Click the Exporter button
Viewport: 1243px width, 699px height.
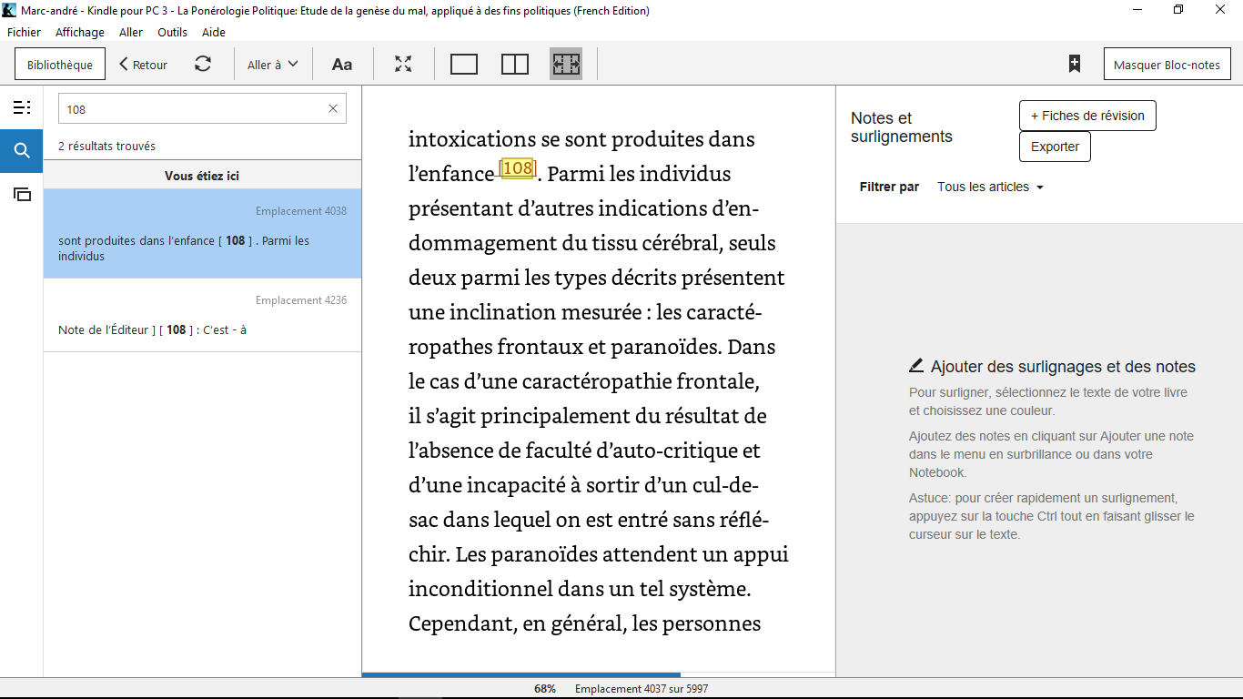coord(1055,147)
